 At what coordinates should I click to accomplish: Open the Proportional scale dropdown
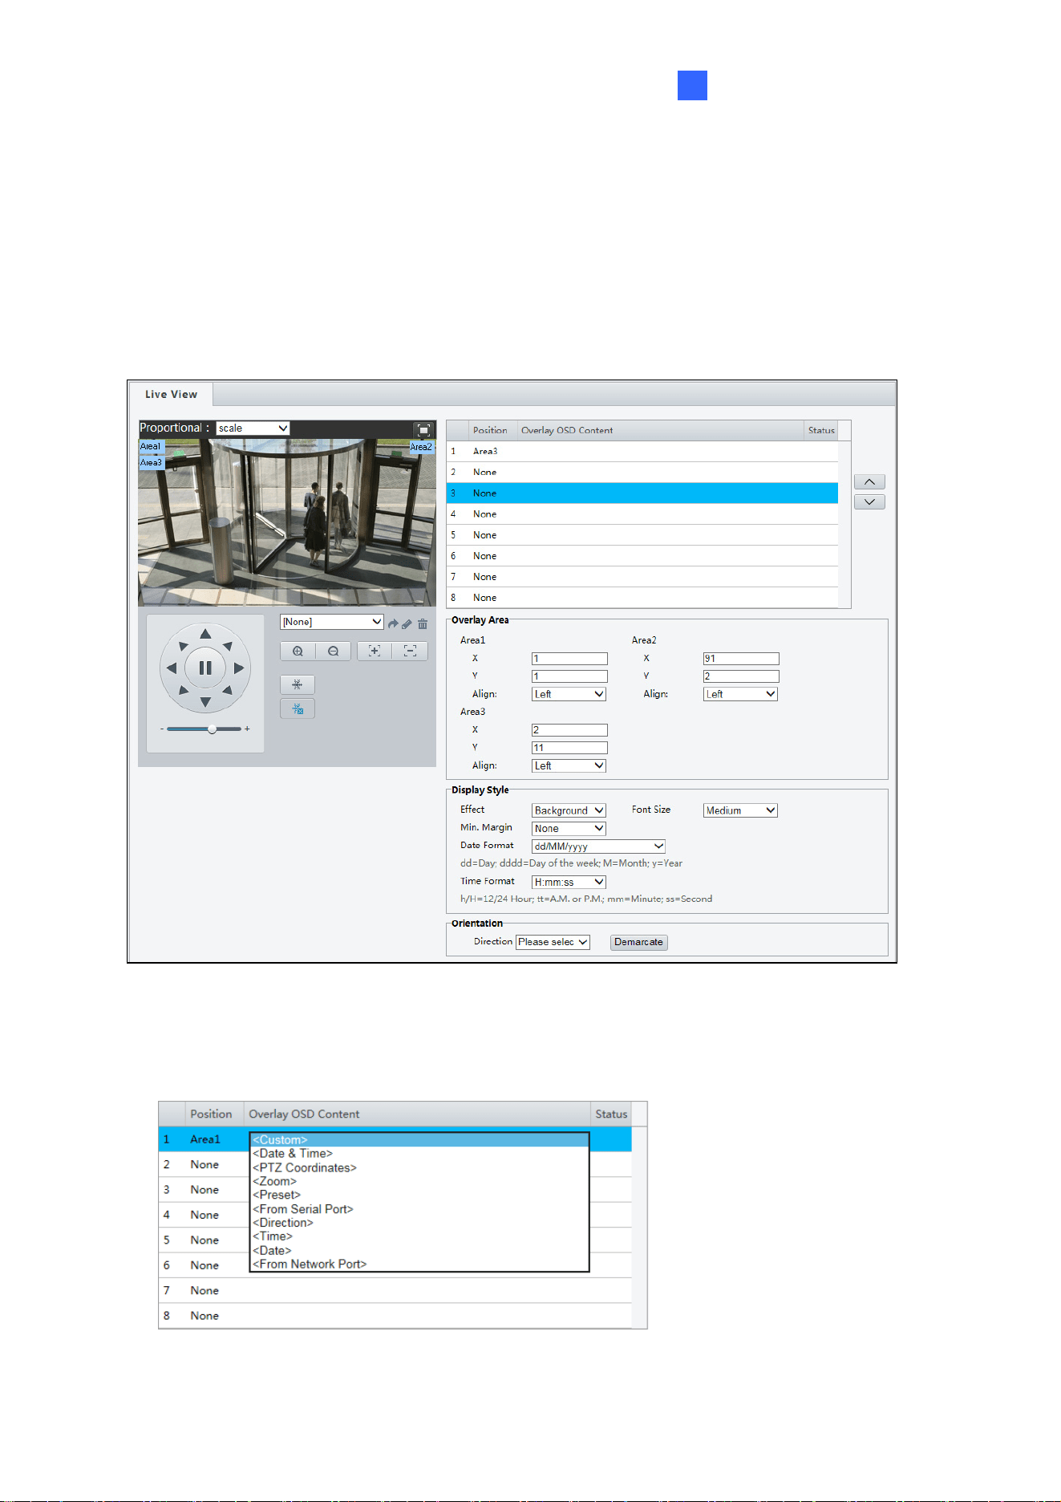click(x=253, y=428)
